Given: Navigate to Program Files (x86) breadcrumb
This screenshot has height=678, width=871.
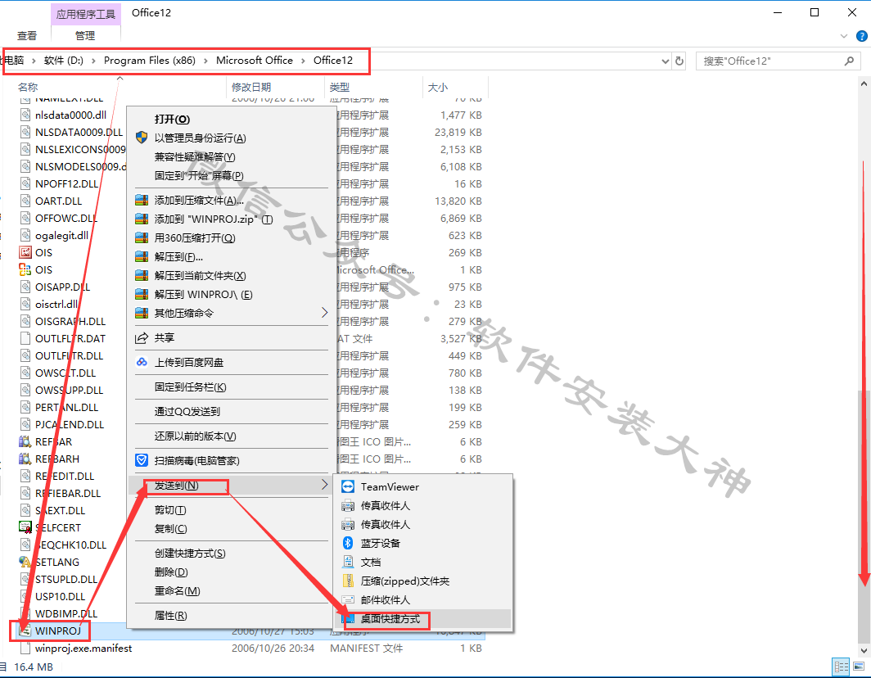Looking at the screenshot, I should coord(150,61).
